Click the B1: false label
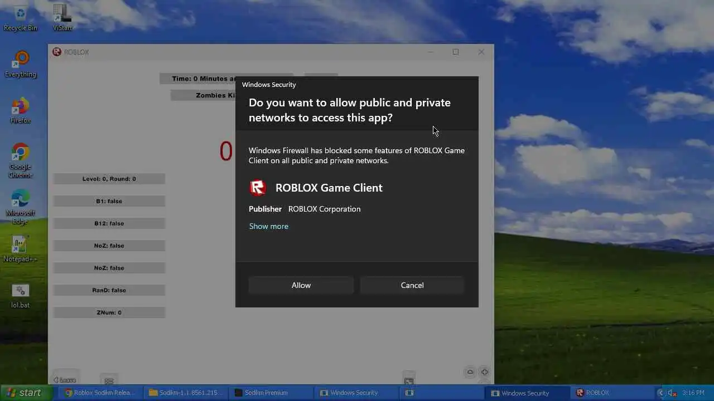 pyautogui.click(x=109, y=201)
